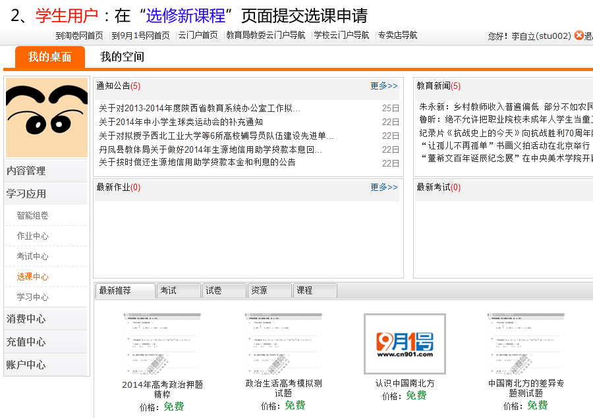This screenshot has height=418, width=593.
Task: Collapse the 学习应用 sidebar section
Action: (26, 194)
